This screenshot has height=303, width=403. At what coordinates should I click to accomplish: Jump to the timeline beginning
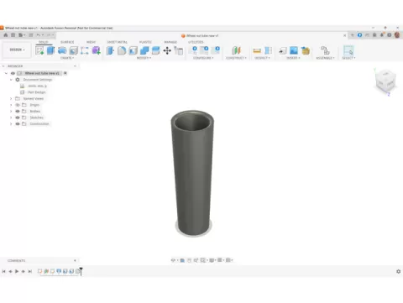tap(3, 271)
